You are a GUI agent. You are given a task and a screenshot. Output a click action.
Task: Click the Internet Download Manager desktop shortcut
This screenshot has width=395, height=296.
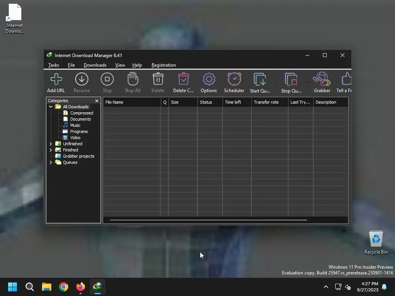(15, 18)
